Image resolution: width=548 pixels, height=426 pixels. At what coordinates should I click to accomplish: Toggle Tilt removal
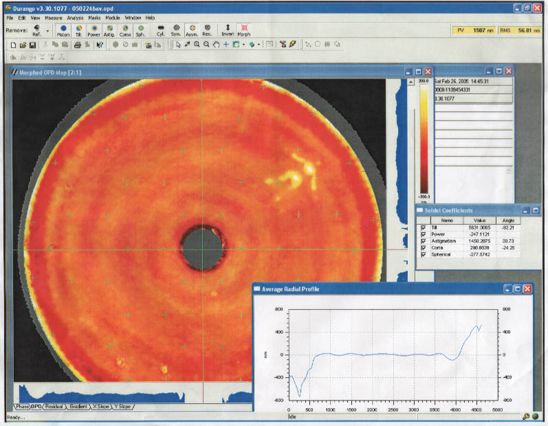tap(78, 30)
